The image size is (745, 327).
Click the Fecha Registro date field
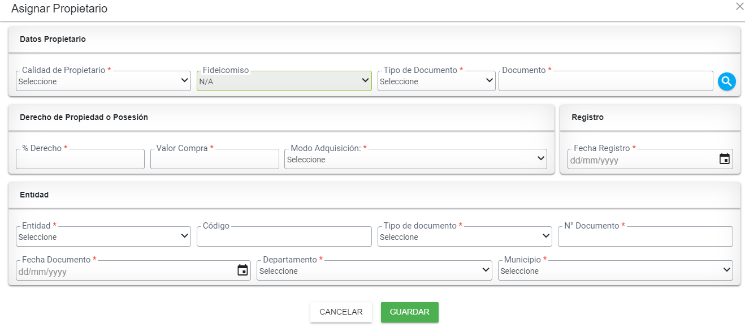[642, 160]
